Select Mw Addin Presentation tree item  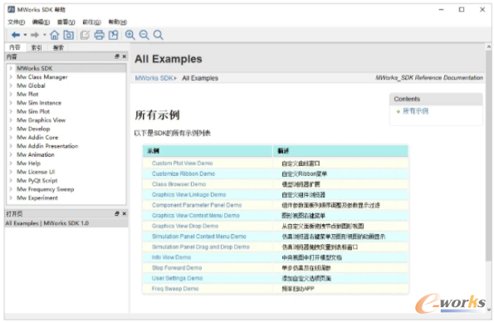47,146
